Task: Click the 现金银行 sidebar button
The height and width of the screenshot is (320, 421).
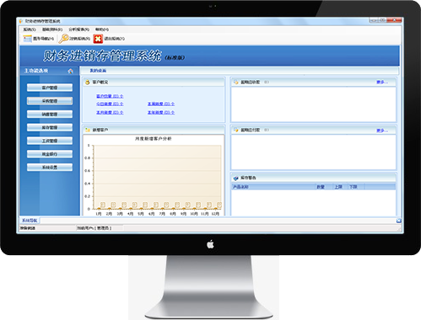Action: (x=50, y=154)
